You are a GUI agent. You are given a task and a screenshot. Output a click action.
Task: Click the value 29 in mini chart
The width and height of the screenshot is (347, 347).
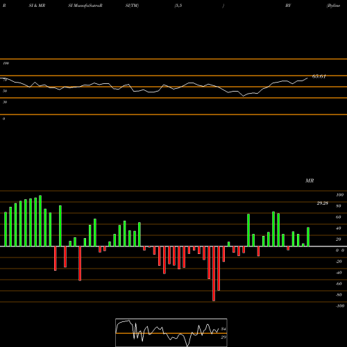pos(223,337)
